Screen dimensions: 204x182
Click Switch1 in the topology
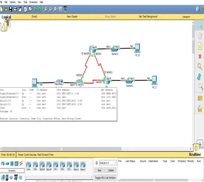[115, 49]
